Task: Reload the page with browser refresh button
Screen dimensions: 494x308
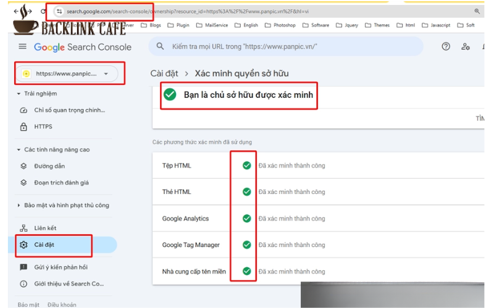Action: coord(43,12)
